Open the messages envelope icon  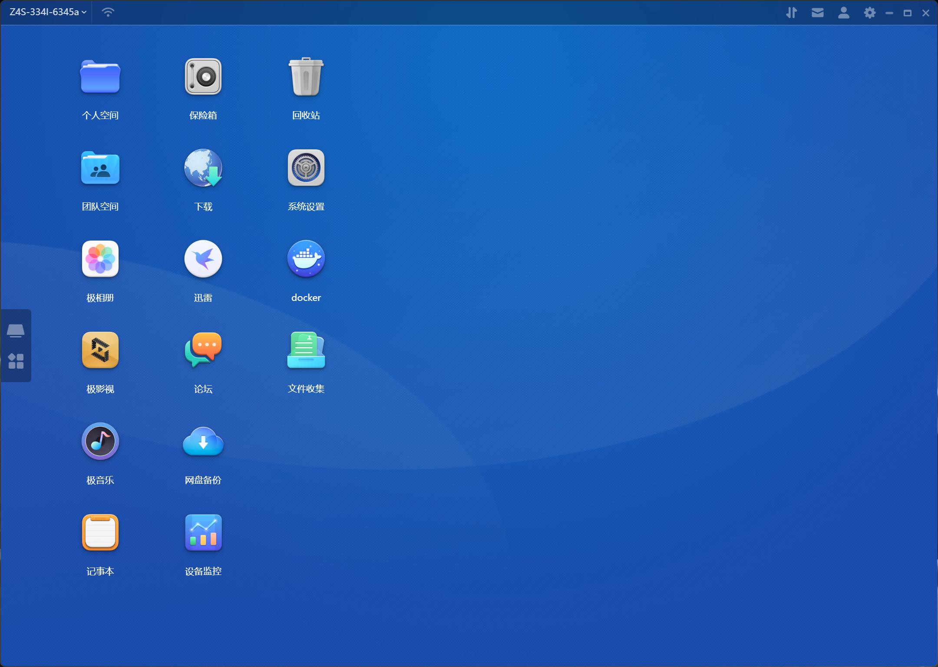coord(817,13)
